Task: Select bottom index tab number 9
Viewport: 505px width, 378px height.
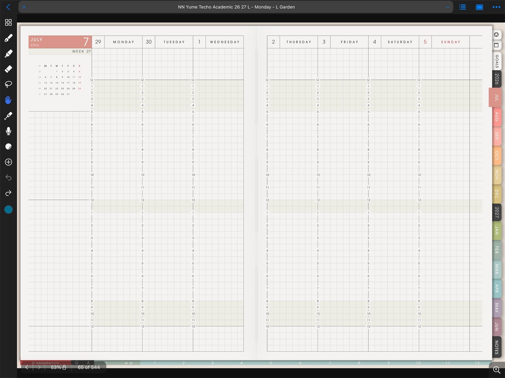Action: pyautogui.click(x=389, y=363)
